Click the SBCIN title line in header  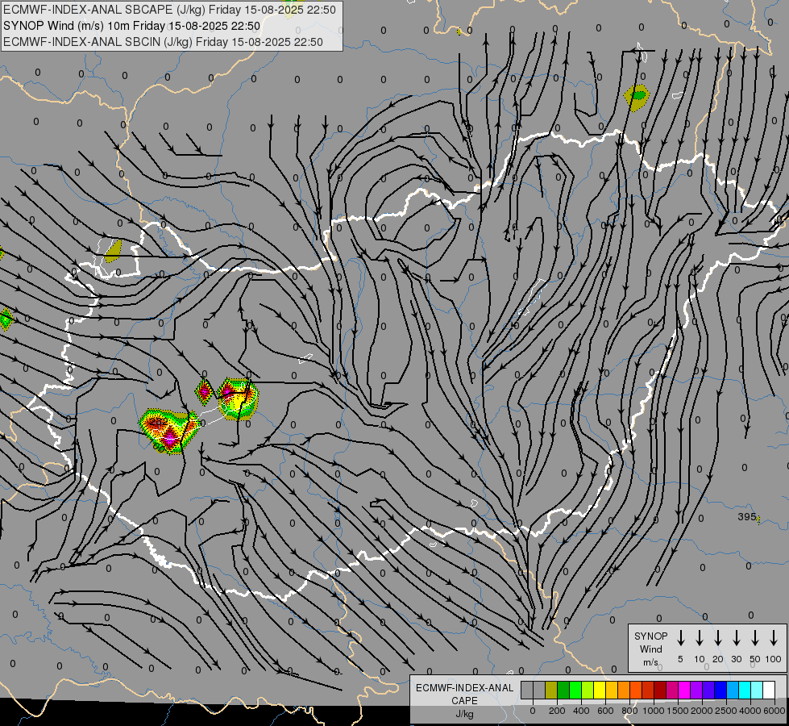[x=163, y=42]
